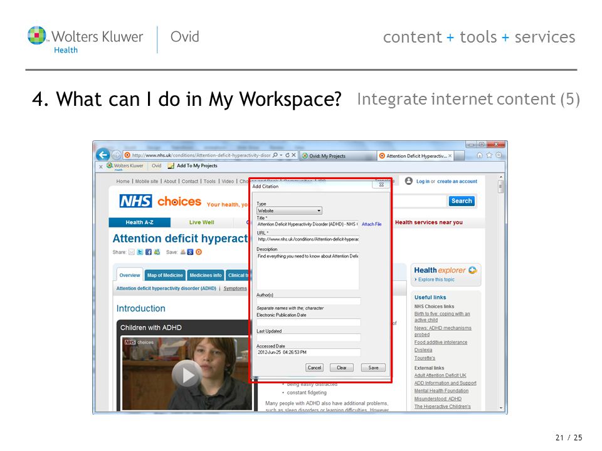Viewport: 602px width, 451px height.
Task: Click the Symptoms sub-navigation link
Action: (235, 288)
